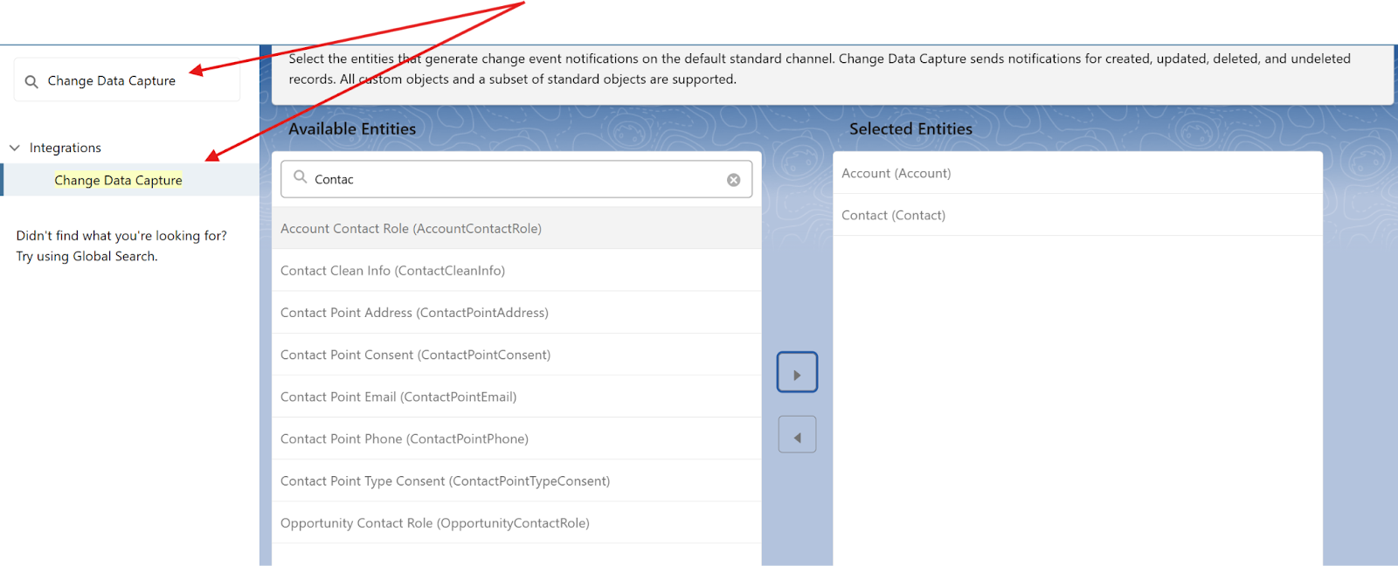Open Change Data Capture setup page
The height and width of the screenshot is (566, 1398).
pyautogui.click(x=119, y=180)
